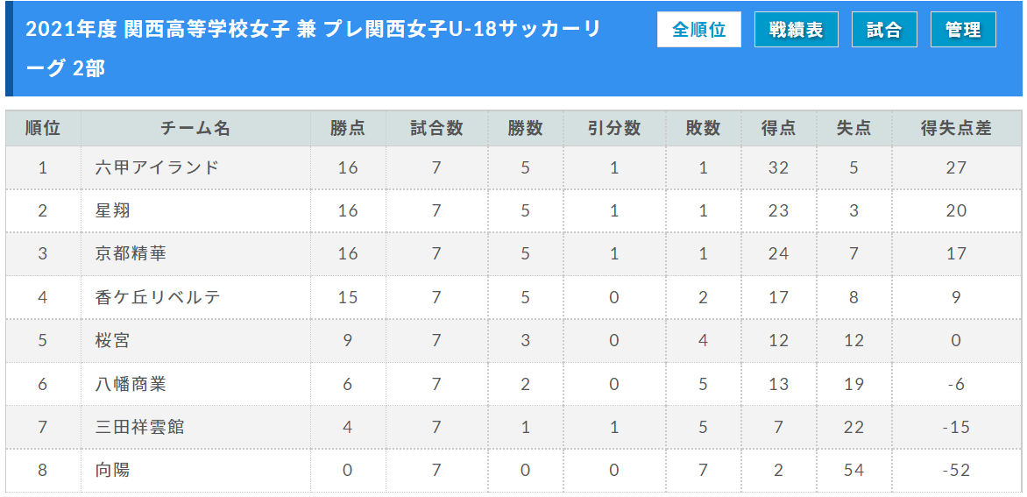Select team 星翔 in the standings
Viewport: 1027px width, 497px height.
pyautogui.click(x=113, y=211)
